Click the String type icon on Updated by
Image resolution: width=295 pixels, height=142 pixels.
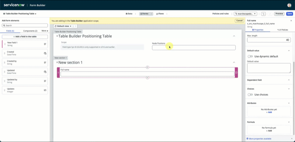(45, 81)
